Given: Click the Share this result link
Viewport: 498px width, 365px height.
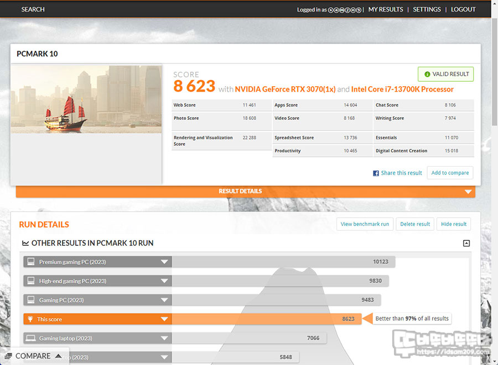Looking at the screenshot, I should point(402,173).
